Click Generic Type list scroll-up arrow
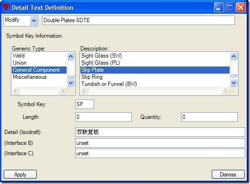The height and width of the screenshot is (184, 250). 70,56
